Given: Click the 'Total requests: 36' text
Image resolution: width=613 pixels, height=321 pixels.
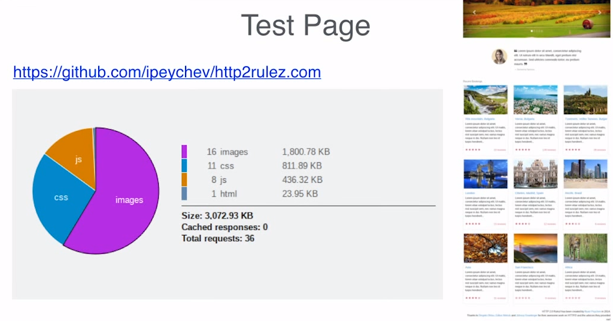Looking at the screenshot, I should 218,239.
